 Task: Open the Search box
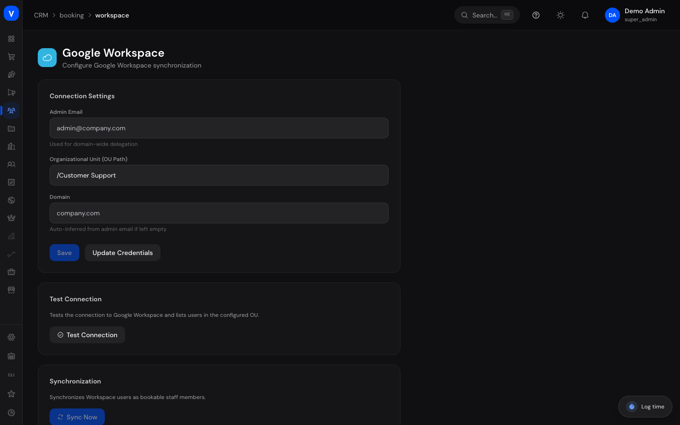[x=487, y=15]
